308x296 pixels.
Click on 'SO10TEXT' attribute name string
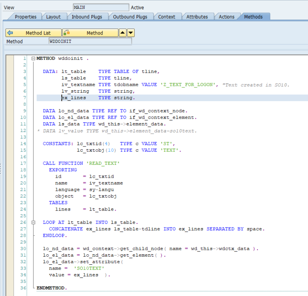point(89,268)
